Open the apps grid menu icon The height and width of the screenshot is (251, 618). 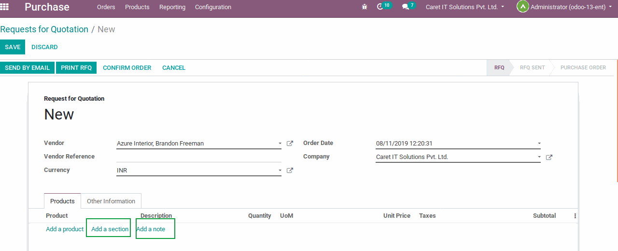[4, 7]
